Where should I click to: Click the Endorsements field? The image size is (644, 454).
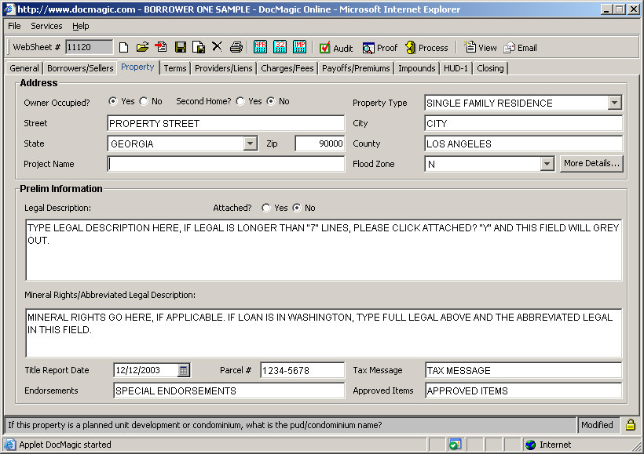pos(229,390)
